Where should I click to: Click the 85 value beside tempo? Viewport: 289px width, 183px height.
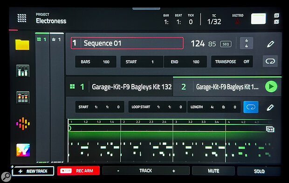pos(212,44)
